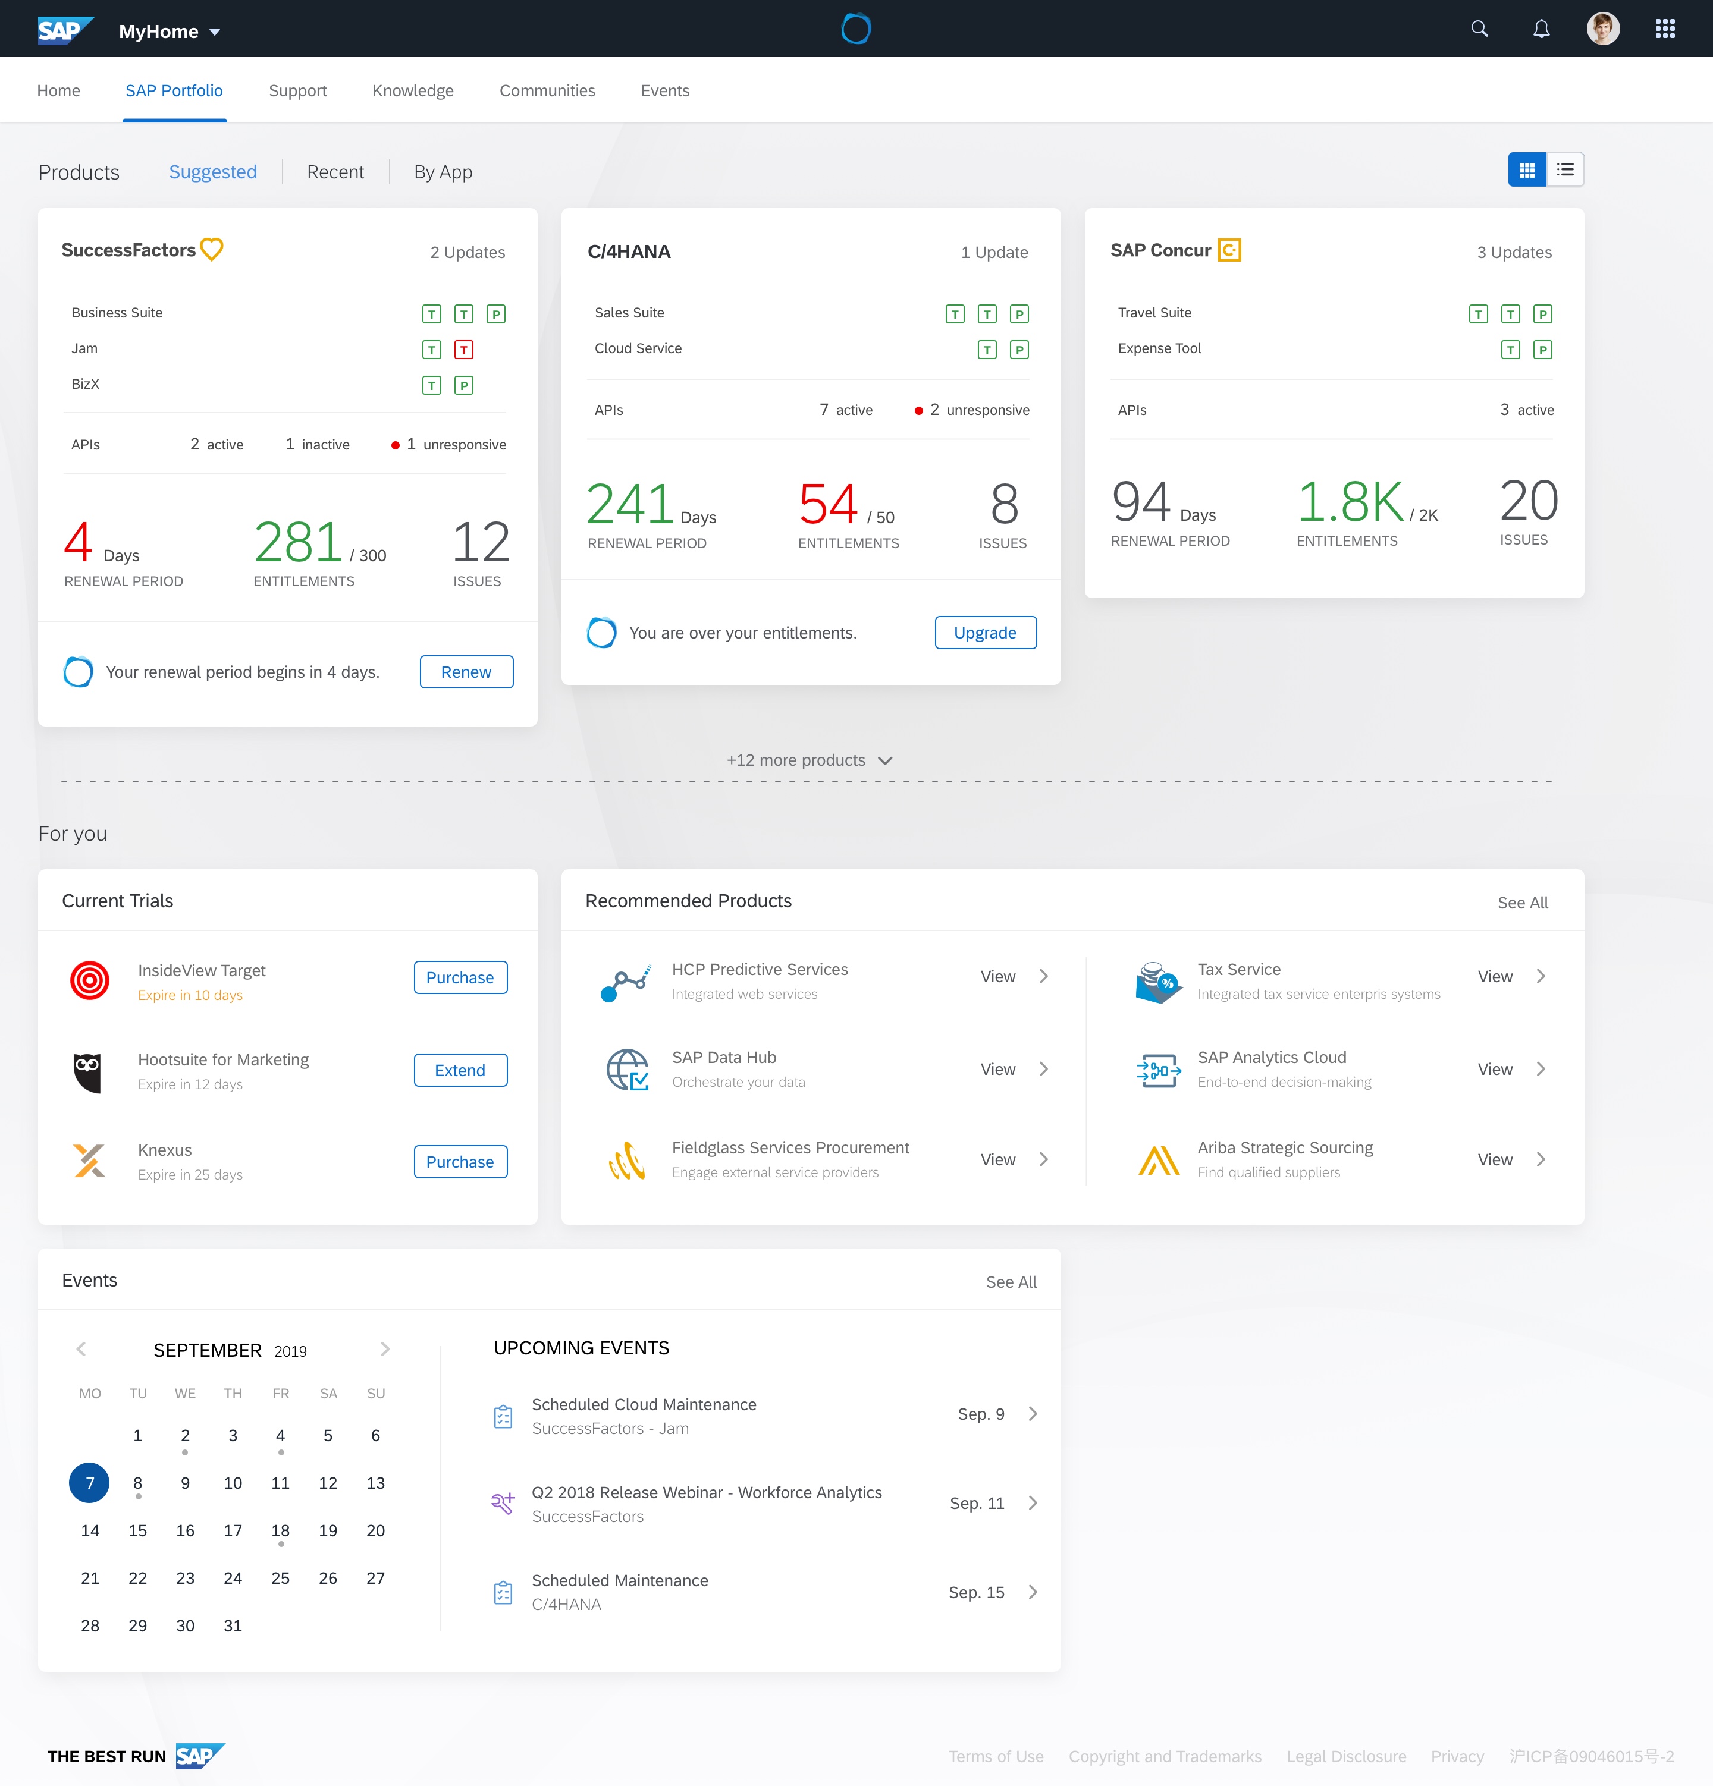Screen dimensions: 1713x1786
Task: Click Renew on the SuccessFactors card
Action: click(466, 672)
